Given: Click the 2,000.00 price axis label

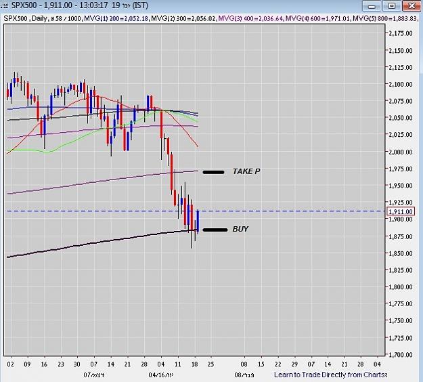Looking at the screenshot, I should [x=401, y=152].
